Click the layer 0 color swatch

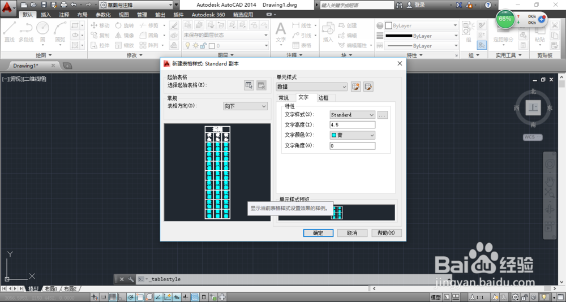[212, 45]
